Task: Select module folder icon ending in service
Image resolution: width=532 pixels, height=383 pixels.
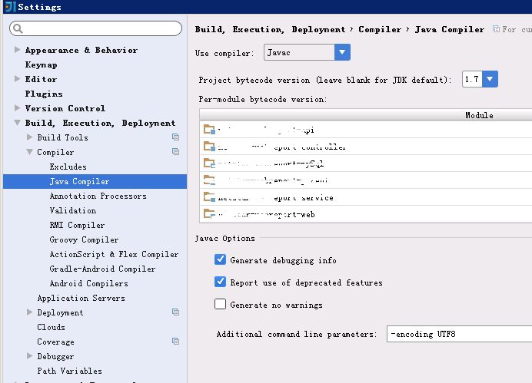Action: click(209, 196)
